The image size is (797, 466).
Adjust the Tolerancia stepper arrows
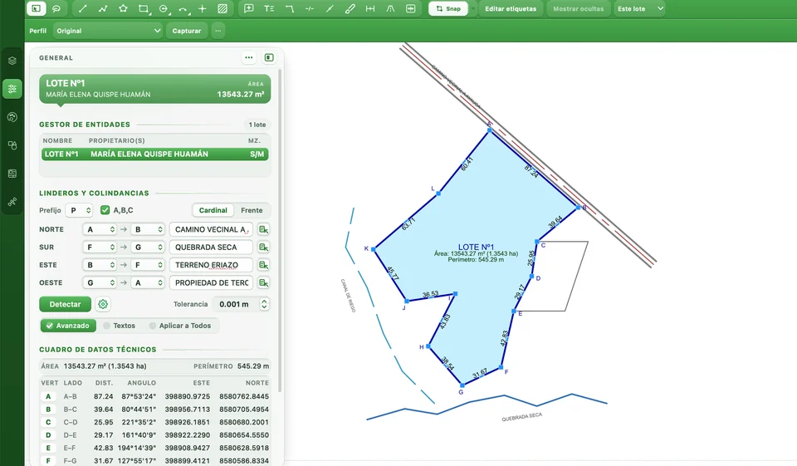click(x=264, y=304)
